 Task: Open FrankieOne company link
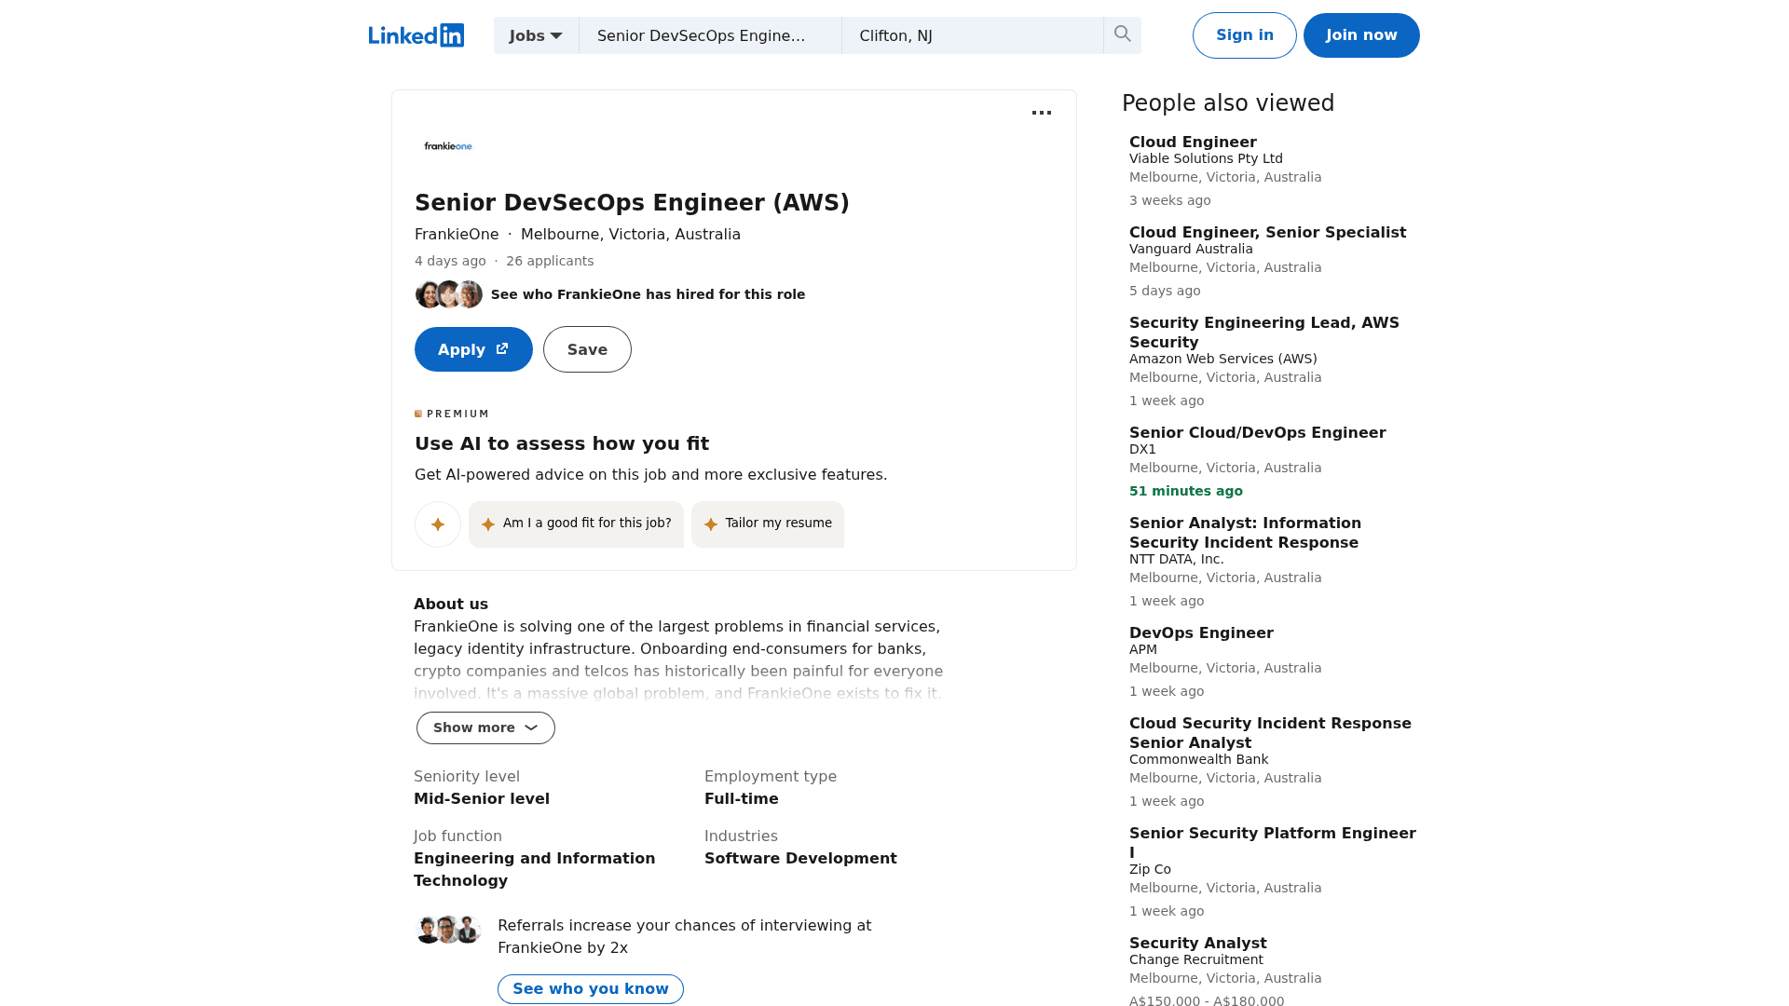click(457, 235)
